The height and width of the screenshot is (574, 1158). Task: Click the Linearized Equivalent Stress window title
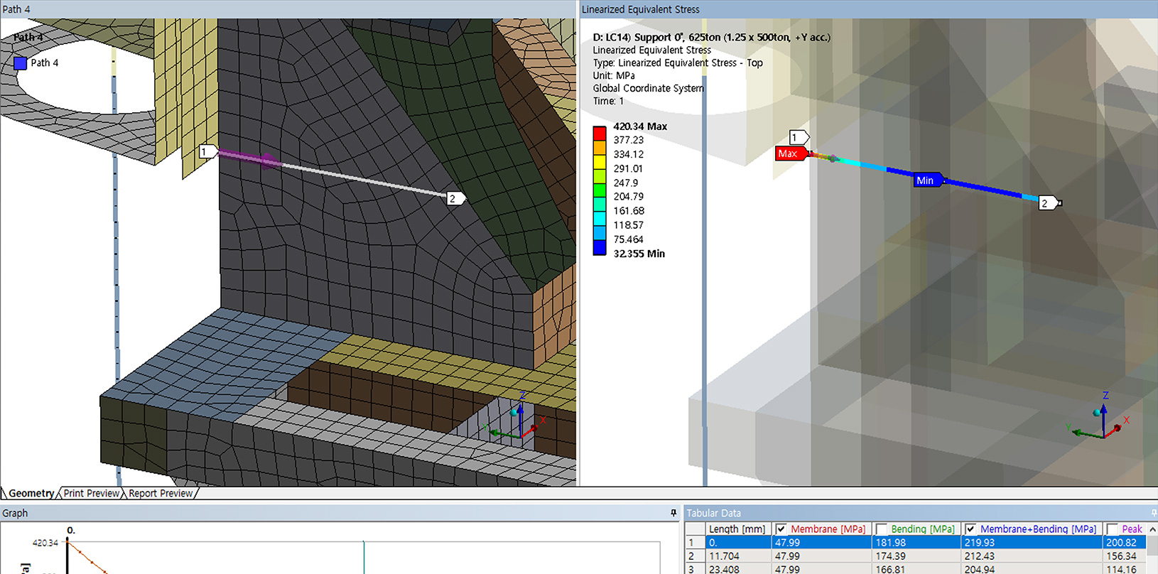640,9
